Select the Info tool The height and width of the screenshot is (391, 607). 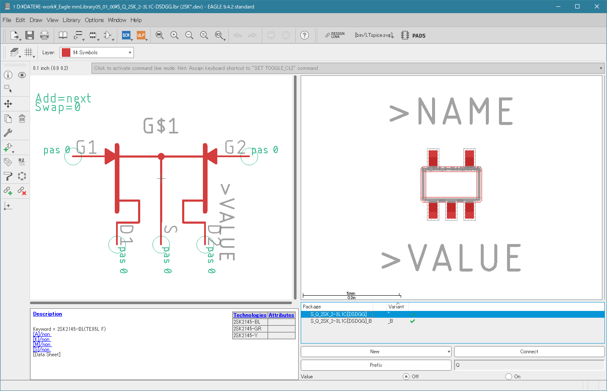click(x=8, y=75)
